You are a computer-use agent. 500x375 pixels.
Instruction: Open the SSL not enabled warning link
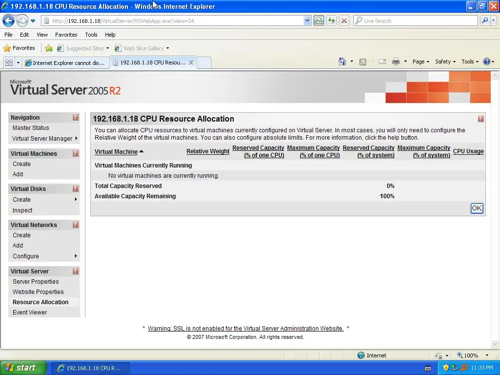pyautogui.click(x=246, y=329)
